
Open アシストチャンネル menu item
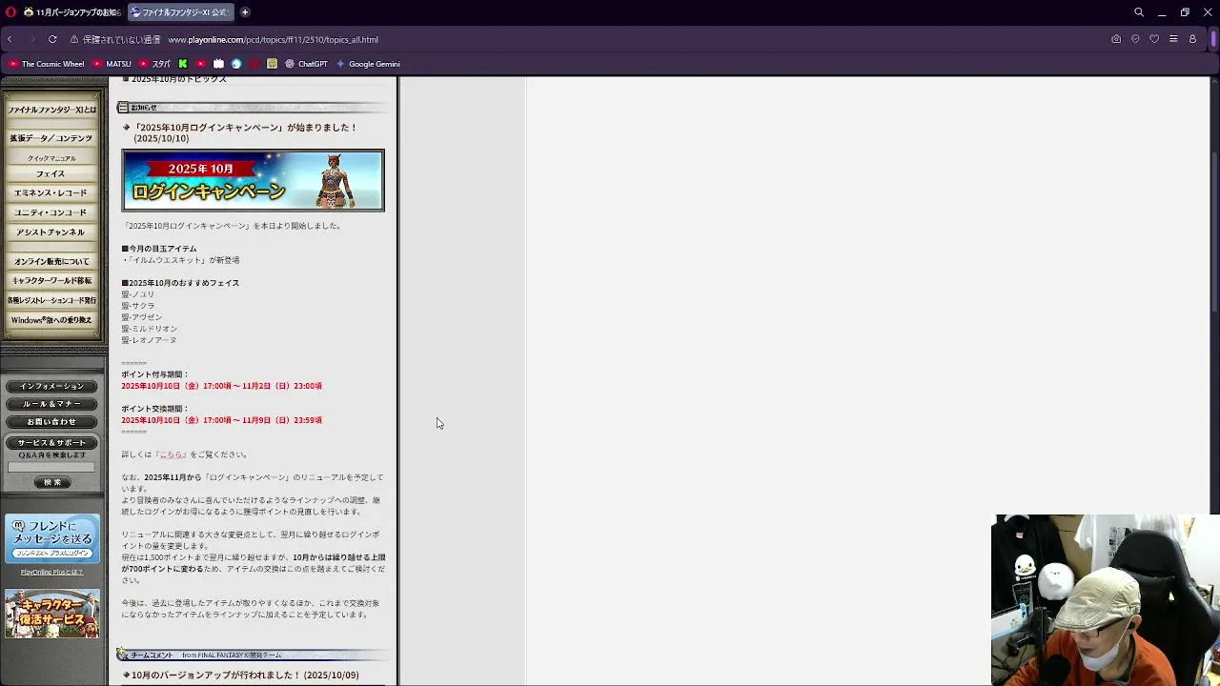51,232
